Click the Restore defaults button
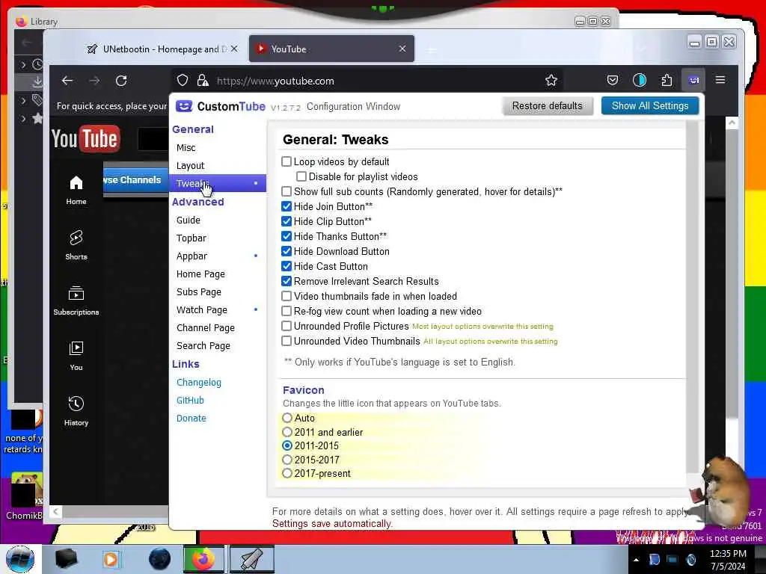The width and height of the screenshot is (766, 574). coord(547,106)
